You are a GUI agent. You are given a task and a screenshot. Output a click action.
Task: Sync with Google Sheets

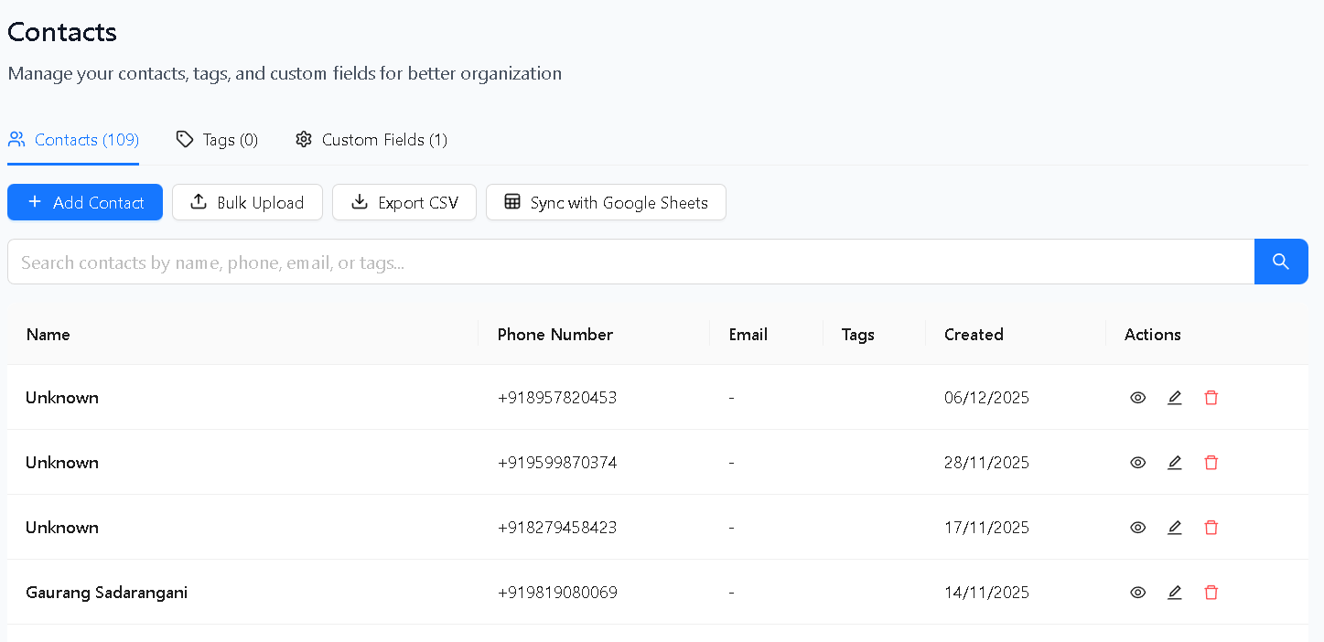tap(606, 202)
